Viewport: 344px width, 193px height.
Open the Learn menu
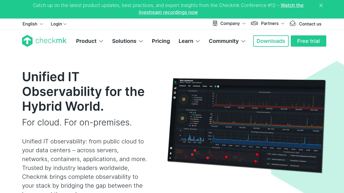186,41
